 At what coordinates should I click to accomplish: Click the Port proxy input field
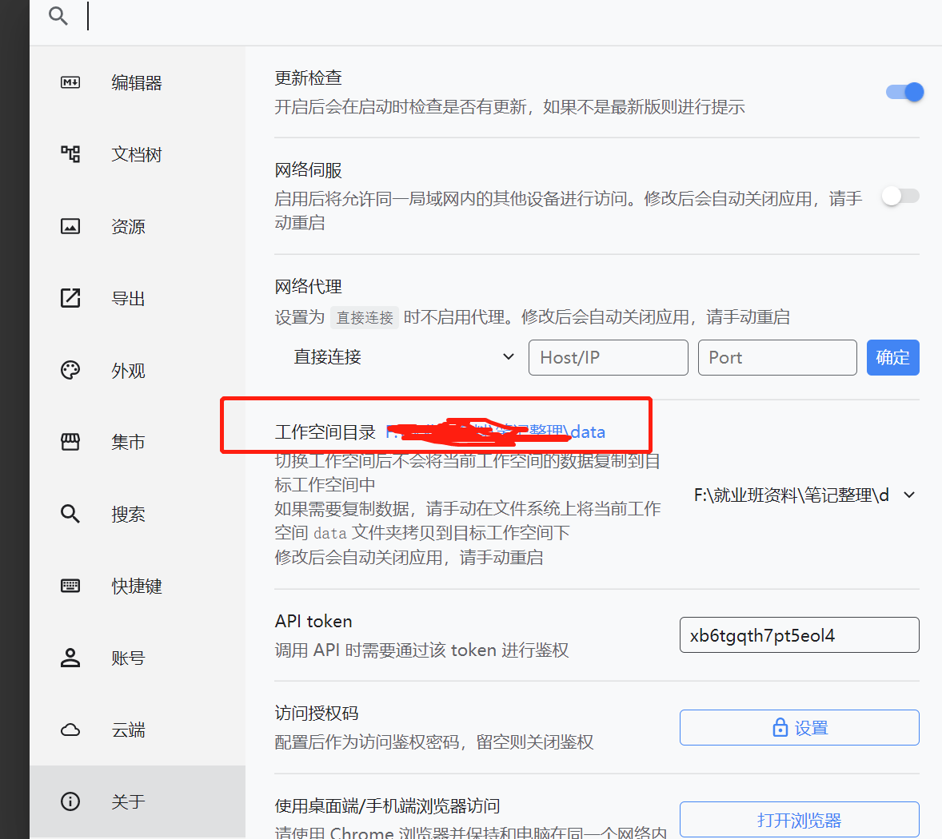(x=777, y=358)
